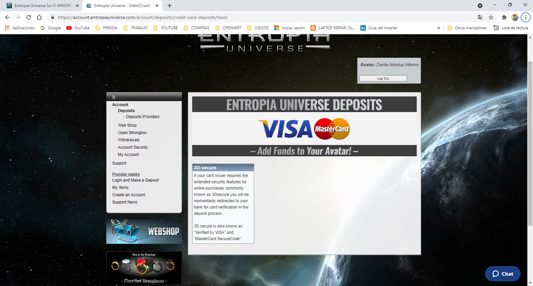Reload the current page

29,17
